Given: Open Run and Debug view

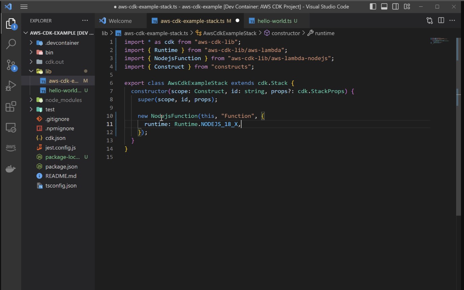Looking at the screenshot, I should pos(11,86).
